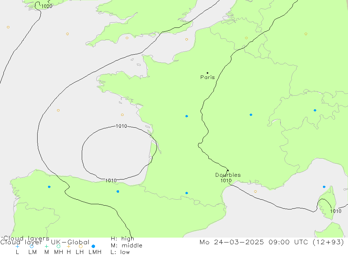Click the 1010 label below the Biscay low
The width and height of the screenshot is (348, 255).
(x=111, y=181)
